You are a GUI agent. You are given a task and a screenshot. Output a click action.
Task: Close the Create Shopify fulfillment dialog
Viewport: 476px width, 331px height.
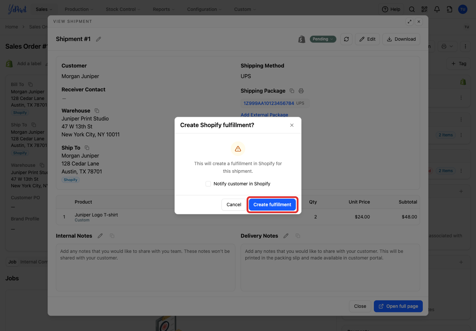[x=292, y=125]
